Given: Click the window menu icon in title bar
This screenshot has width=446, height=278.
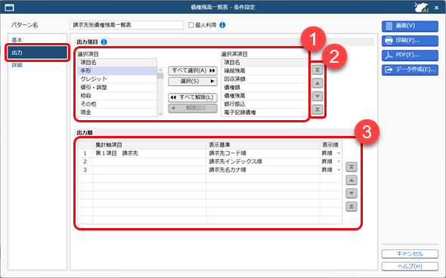Looking at the screenshot, I should coord(9,8).
